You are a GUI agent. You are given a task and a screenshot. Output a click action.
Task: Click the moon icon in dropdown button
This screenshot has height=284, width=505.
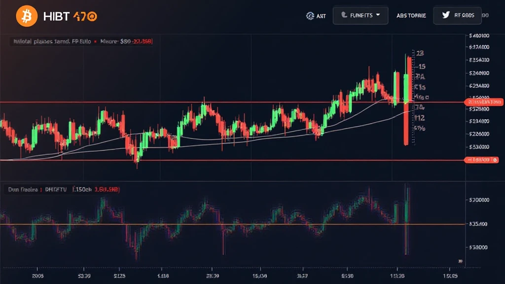click(343, 16)
